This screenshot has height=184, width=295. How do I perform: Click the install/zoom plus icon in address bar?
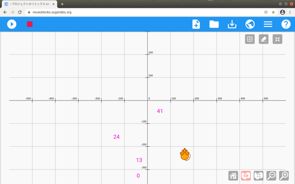(x=266, y=12)
